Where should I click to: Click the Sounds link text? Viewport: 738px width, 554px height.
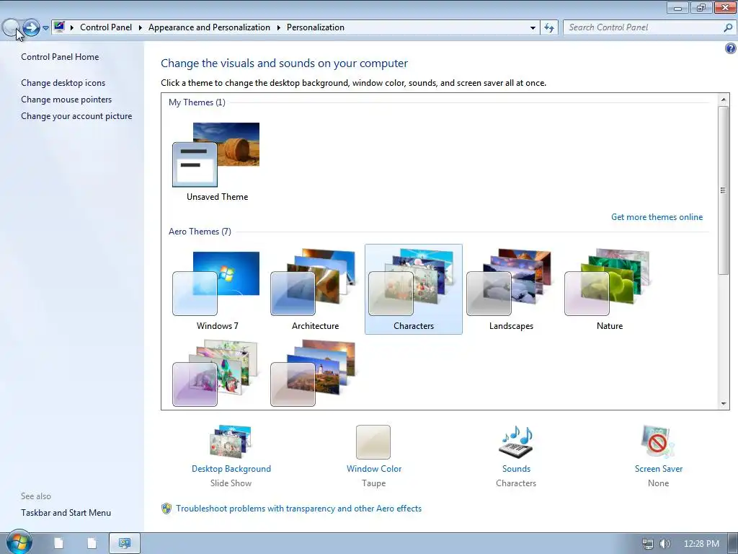tap(516, 469)
